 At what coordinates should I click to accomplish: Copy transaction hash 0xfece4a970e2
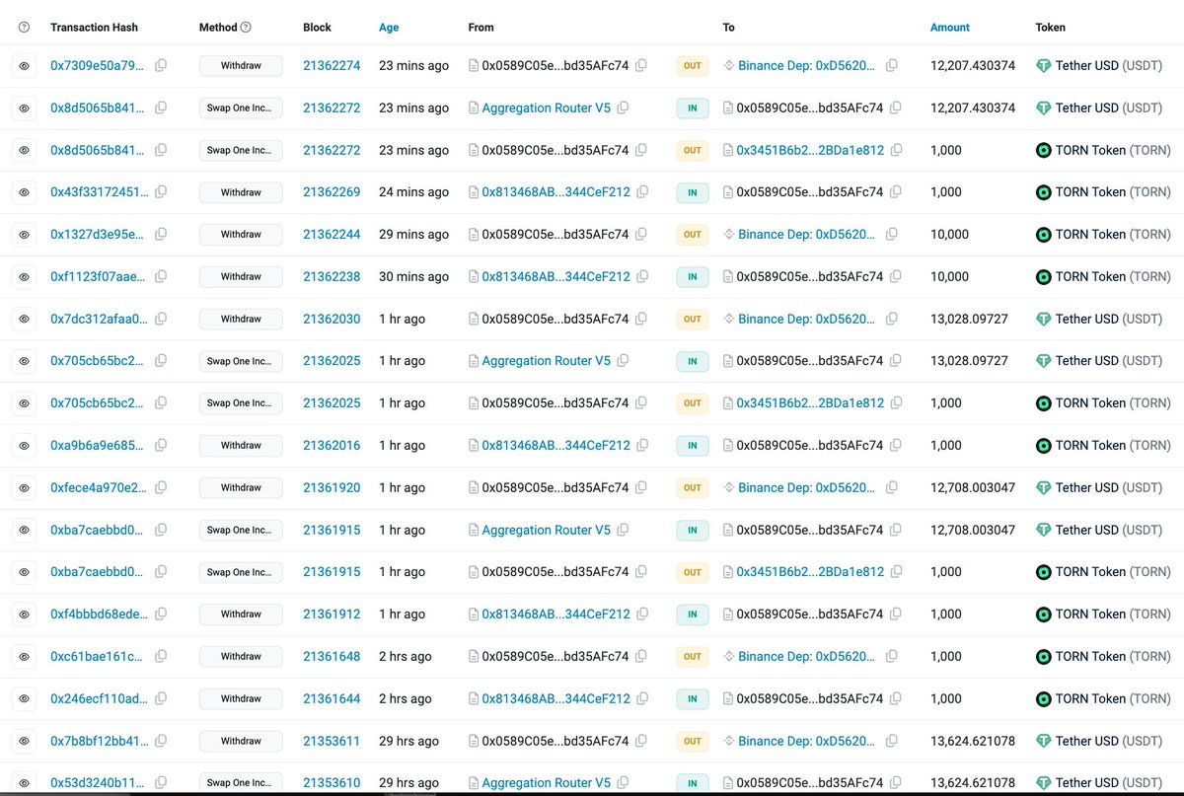coord(161,487)
